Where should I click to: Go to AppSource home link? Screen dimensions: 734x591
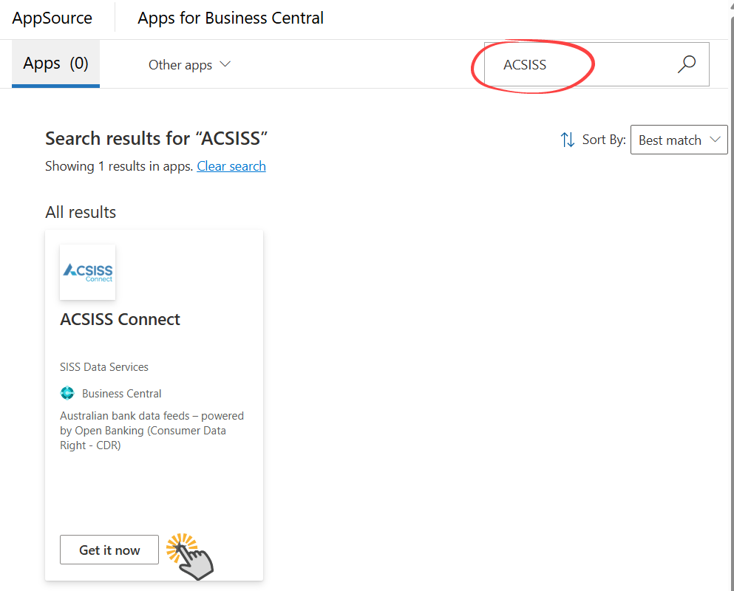point(52,18)
